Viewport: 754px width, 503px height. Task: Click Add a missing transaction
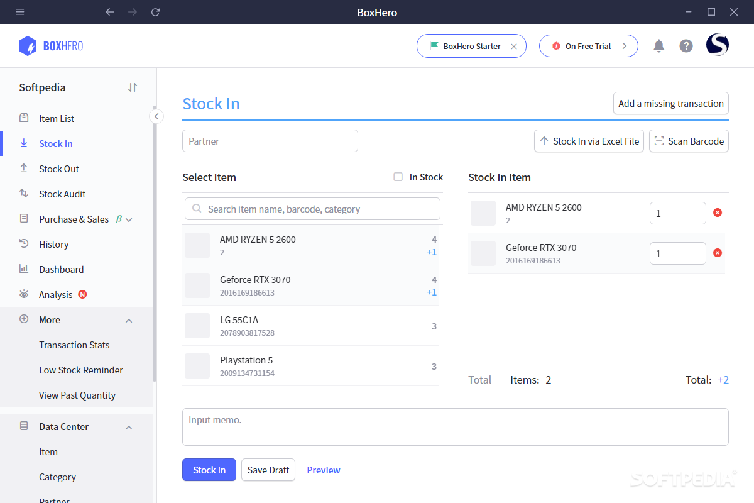[671, 104]
